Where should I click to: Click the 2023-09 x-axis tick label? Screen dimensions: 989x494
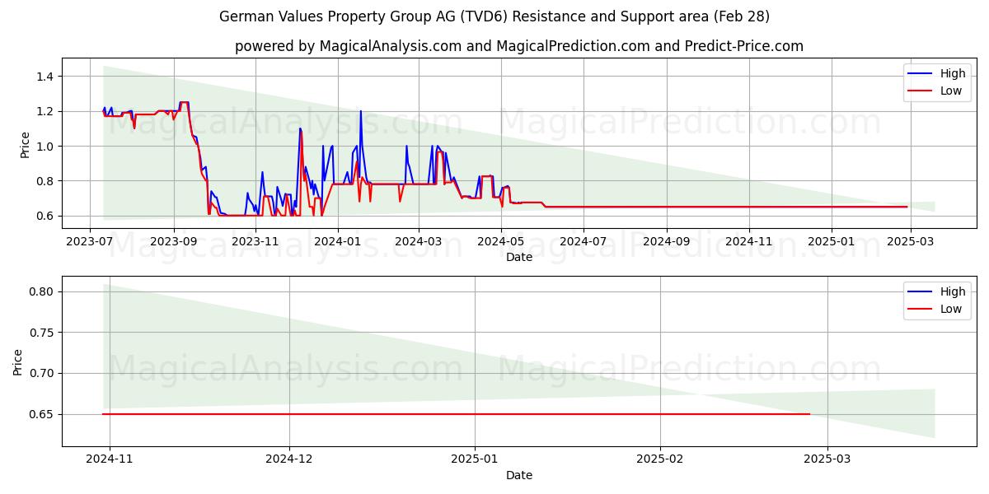click(173, 241)
